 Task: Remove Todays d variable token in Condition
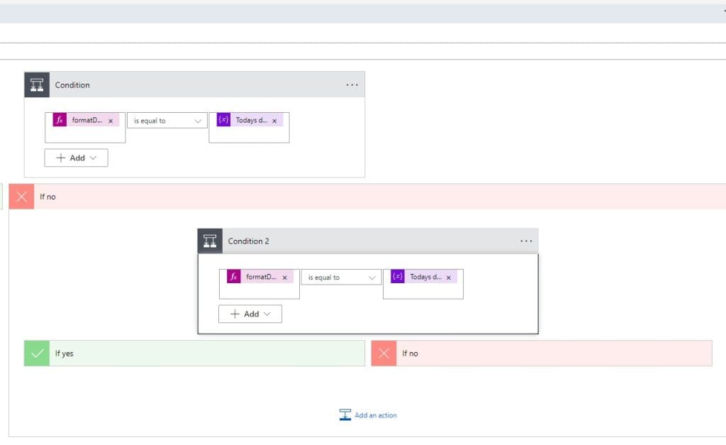coord(274,121)
